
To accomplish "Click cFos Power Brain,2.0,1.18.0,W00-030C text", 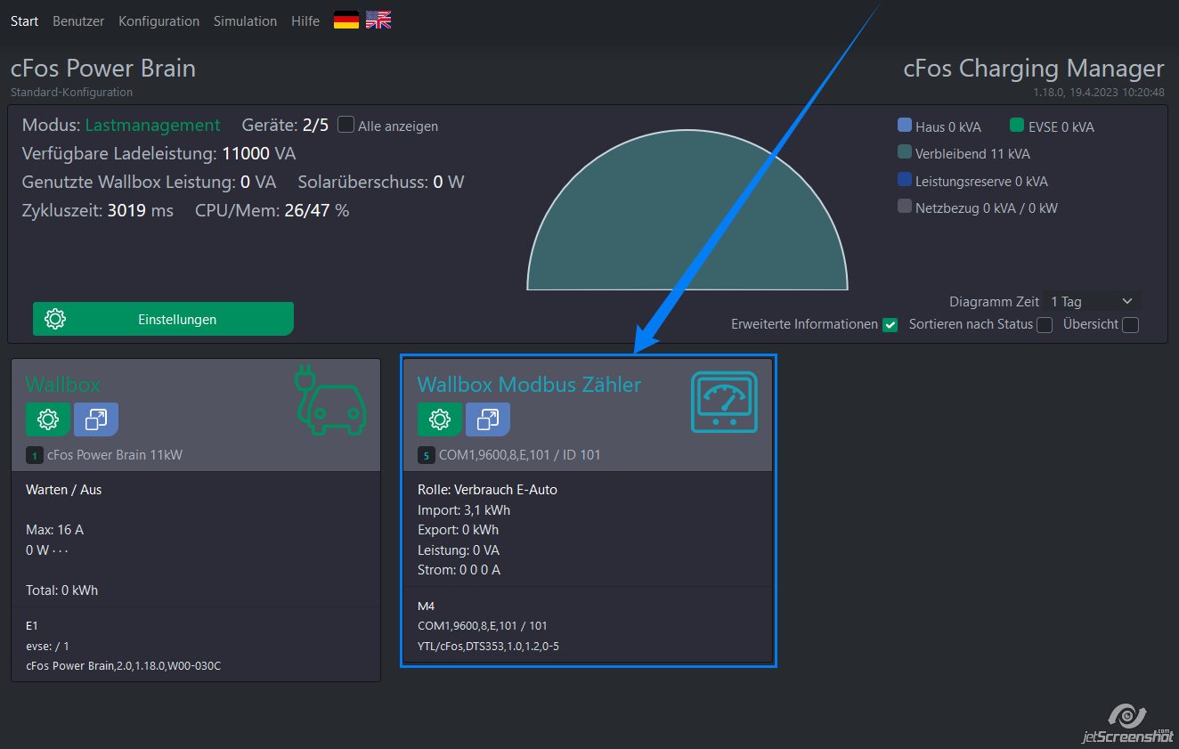I will [124, 666].
